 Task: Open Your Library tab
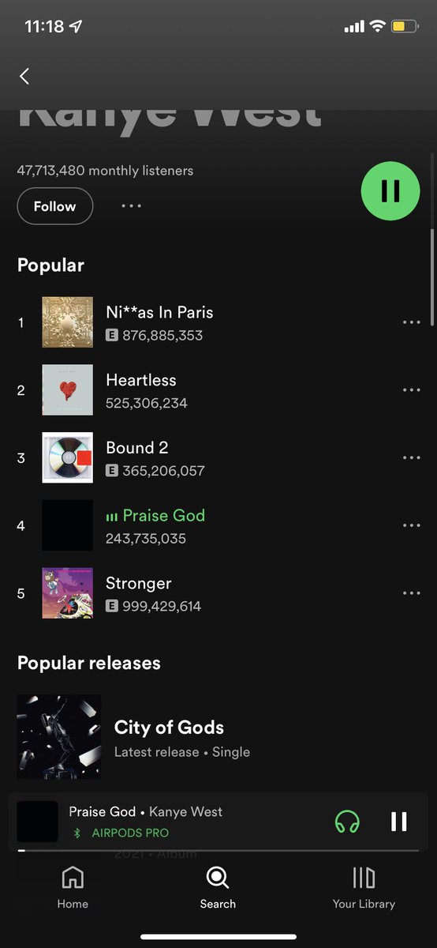pos(364,888)
